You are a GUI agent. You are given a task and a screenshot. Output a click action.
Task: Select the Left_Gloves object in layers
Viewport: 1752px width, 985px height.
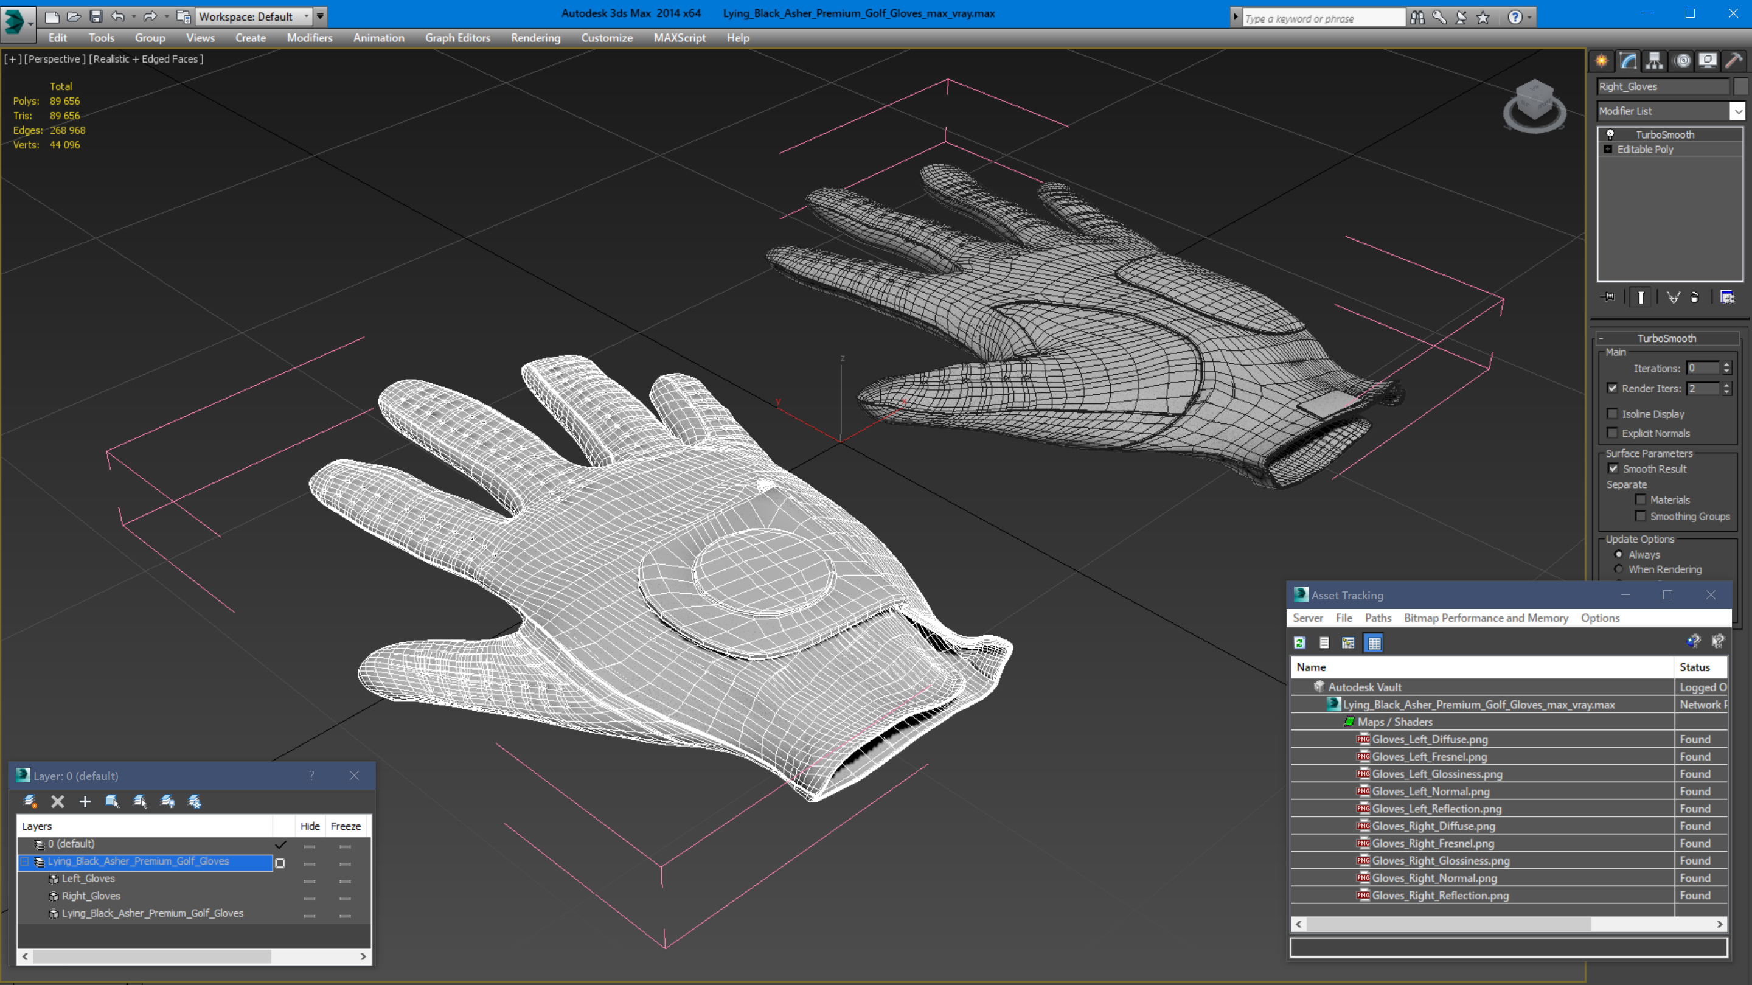(88, 878)
